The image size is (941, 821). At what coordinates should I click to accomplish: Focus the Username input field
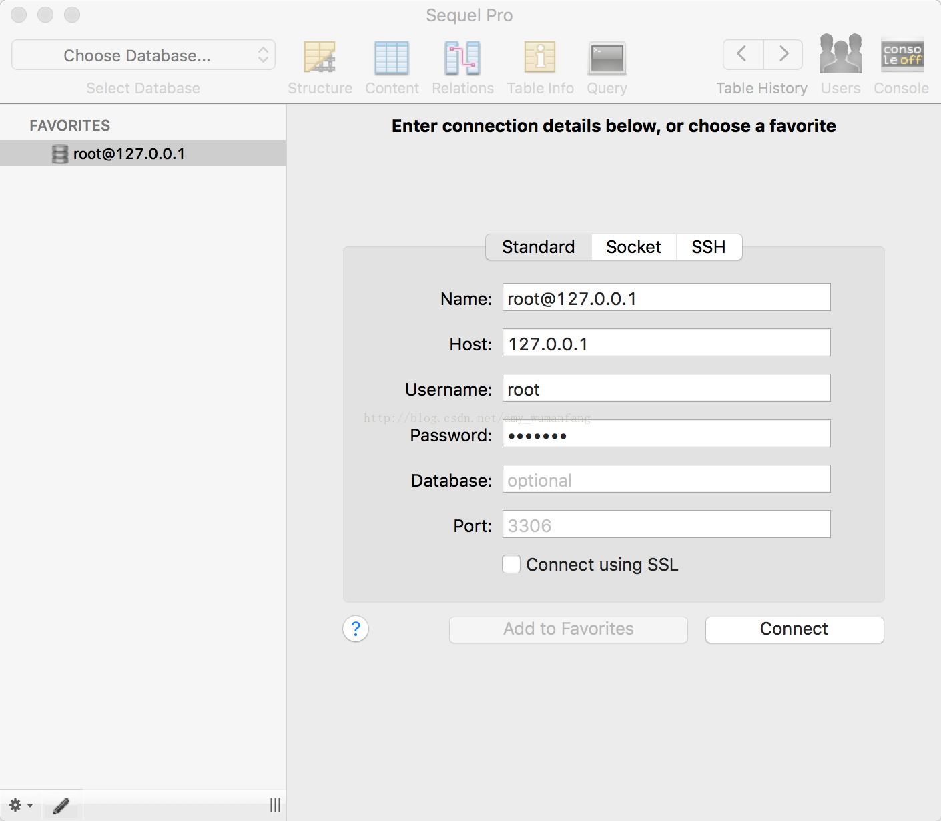[x=667, y=388]
